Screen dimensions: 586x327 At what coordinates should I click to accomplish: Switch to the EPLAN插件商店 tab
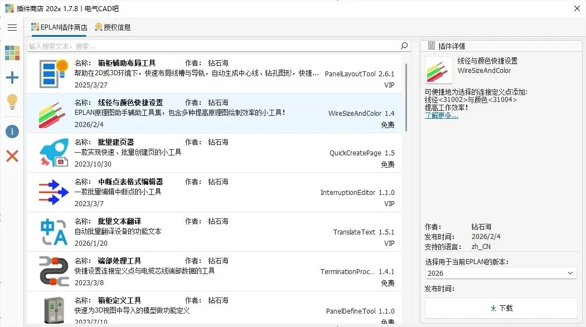pos(59,27)
